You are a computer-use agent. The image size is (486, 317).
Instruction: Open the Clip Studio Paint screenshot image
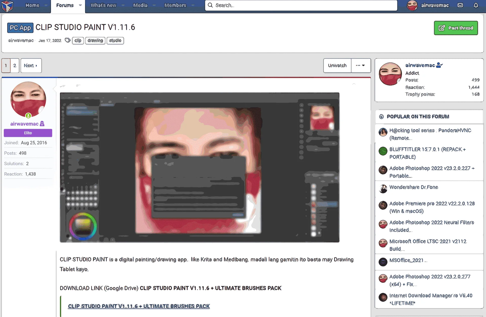point(199,167)
